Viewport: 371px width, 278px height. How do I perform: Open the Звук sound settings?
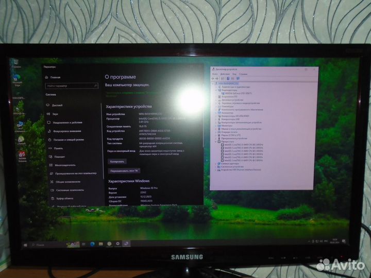click(x=55, y=113)
